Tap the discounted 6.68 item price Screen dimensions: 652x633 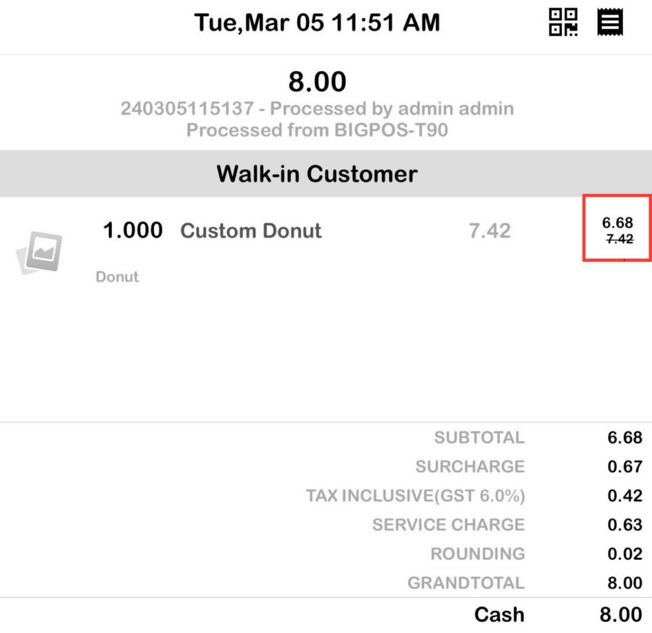pos(617,223)
